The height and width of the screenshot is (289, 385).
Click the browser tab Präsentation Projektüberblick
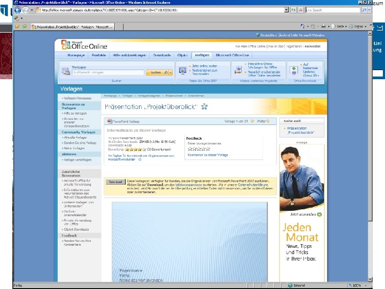click(73, 27)
